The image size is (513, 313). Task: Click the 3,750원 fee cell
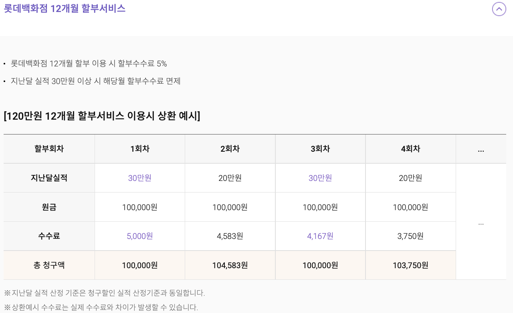tap(410, 236)
